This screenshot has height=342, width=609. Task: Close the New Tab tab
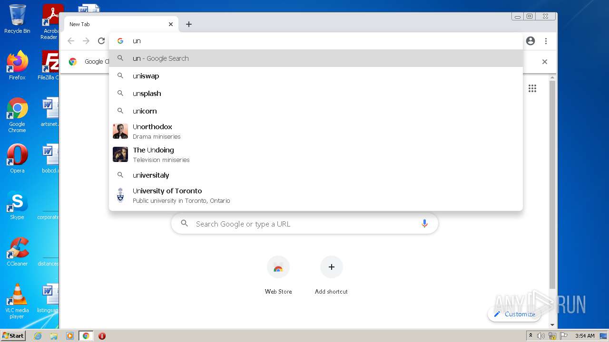pyautogui.click(x=171, y=24)
